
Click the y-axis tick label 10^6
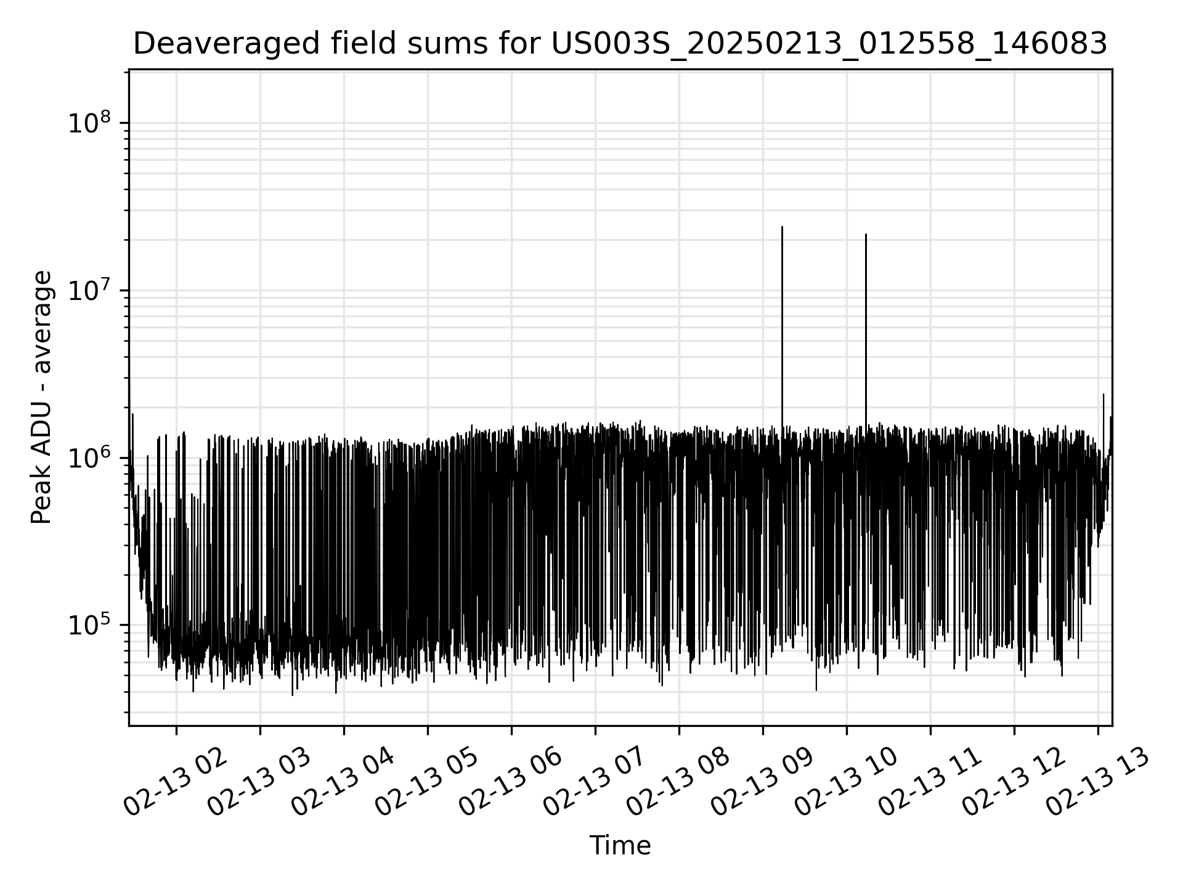[x=90, y=457]
